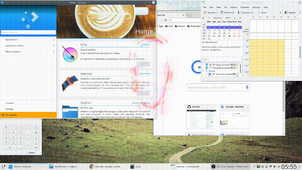Screen dimensions: 302x170
Task: Click the New To-do toolbar icon
Action: coord(227,12)
